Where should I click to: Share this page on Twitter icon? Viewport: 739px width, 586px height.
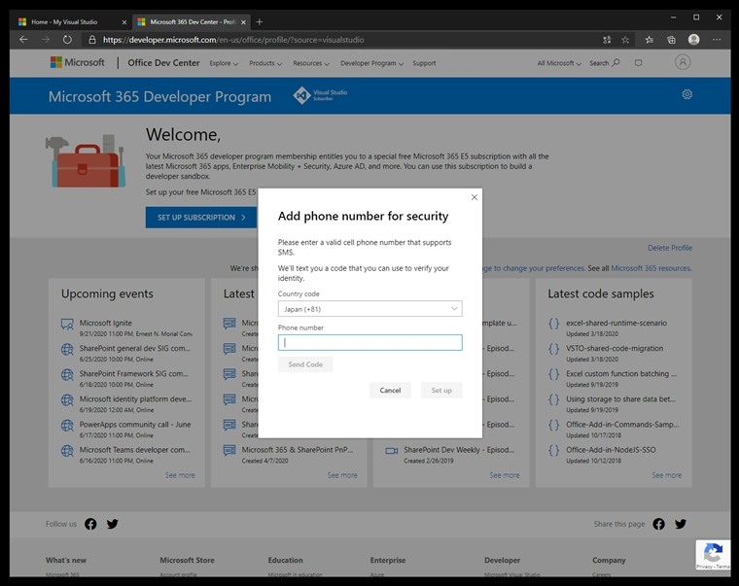point(681,524)
